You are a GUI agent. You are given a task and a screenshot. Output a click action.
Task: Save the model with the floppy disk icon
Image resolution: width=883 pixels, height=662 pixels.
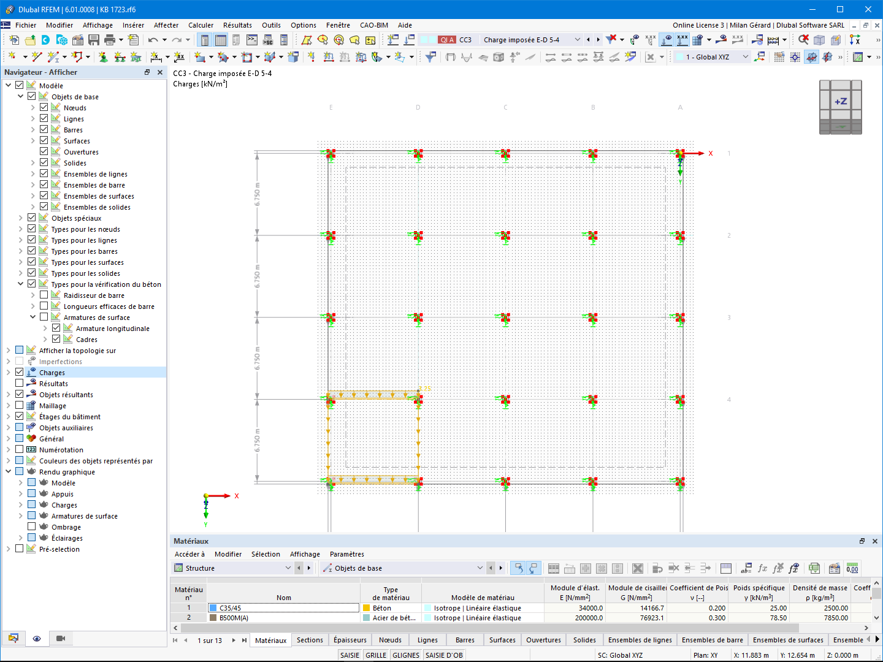click(94, 40)
